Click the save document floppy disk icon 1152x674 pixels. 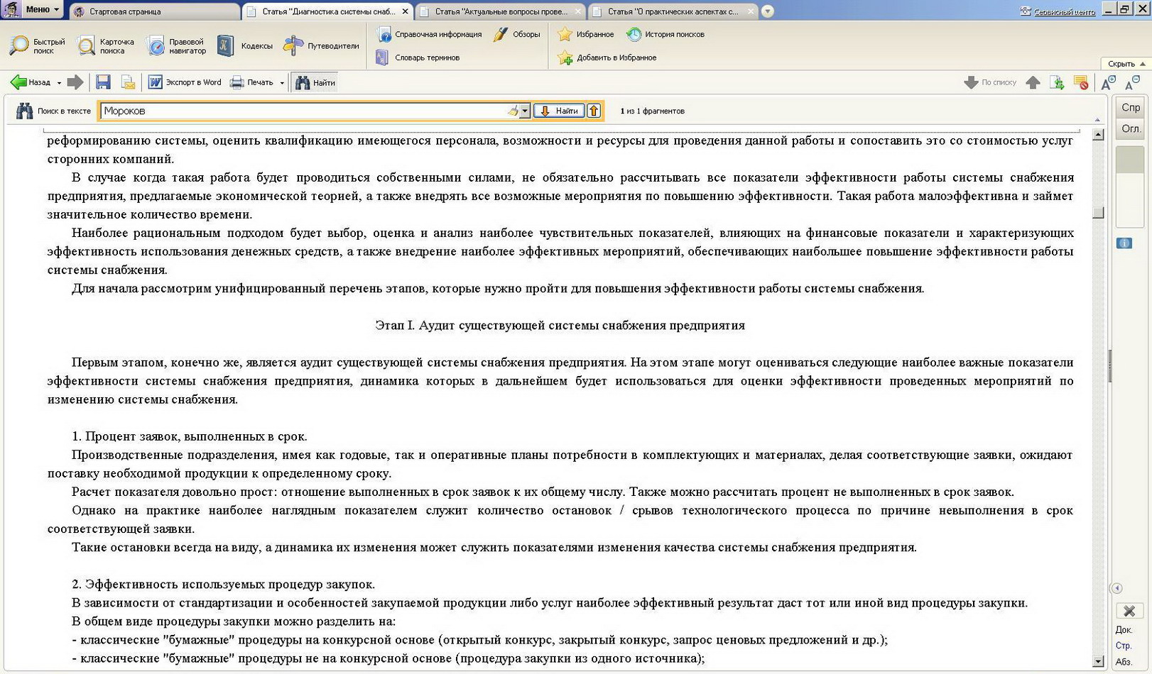click(x=103, y=82)
